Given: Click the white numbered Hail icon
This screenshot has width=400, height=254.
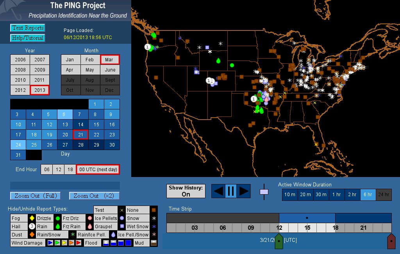Looking at the screenshot, I should coord(32,226).
